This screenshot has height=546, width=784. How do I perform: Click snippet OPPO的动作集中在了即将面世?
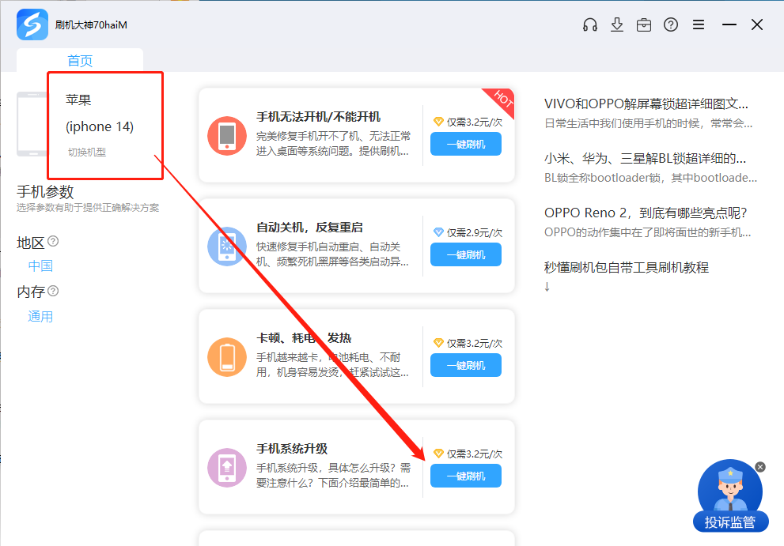647,232
